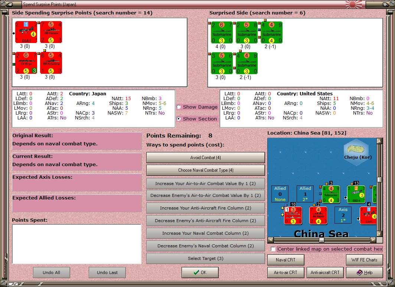Click Decrease Enemy's Anti-Aircraft Fire Column
This screenshot has width=395, height=287.
(x=206, y=221)
